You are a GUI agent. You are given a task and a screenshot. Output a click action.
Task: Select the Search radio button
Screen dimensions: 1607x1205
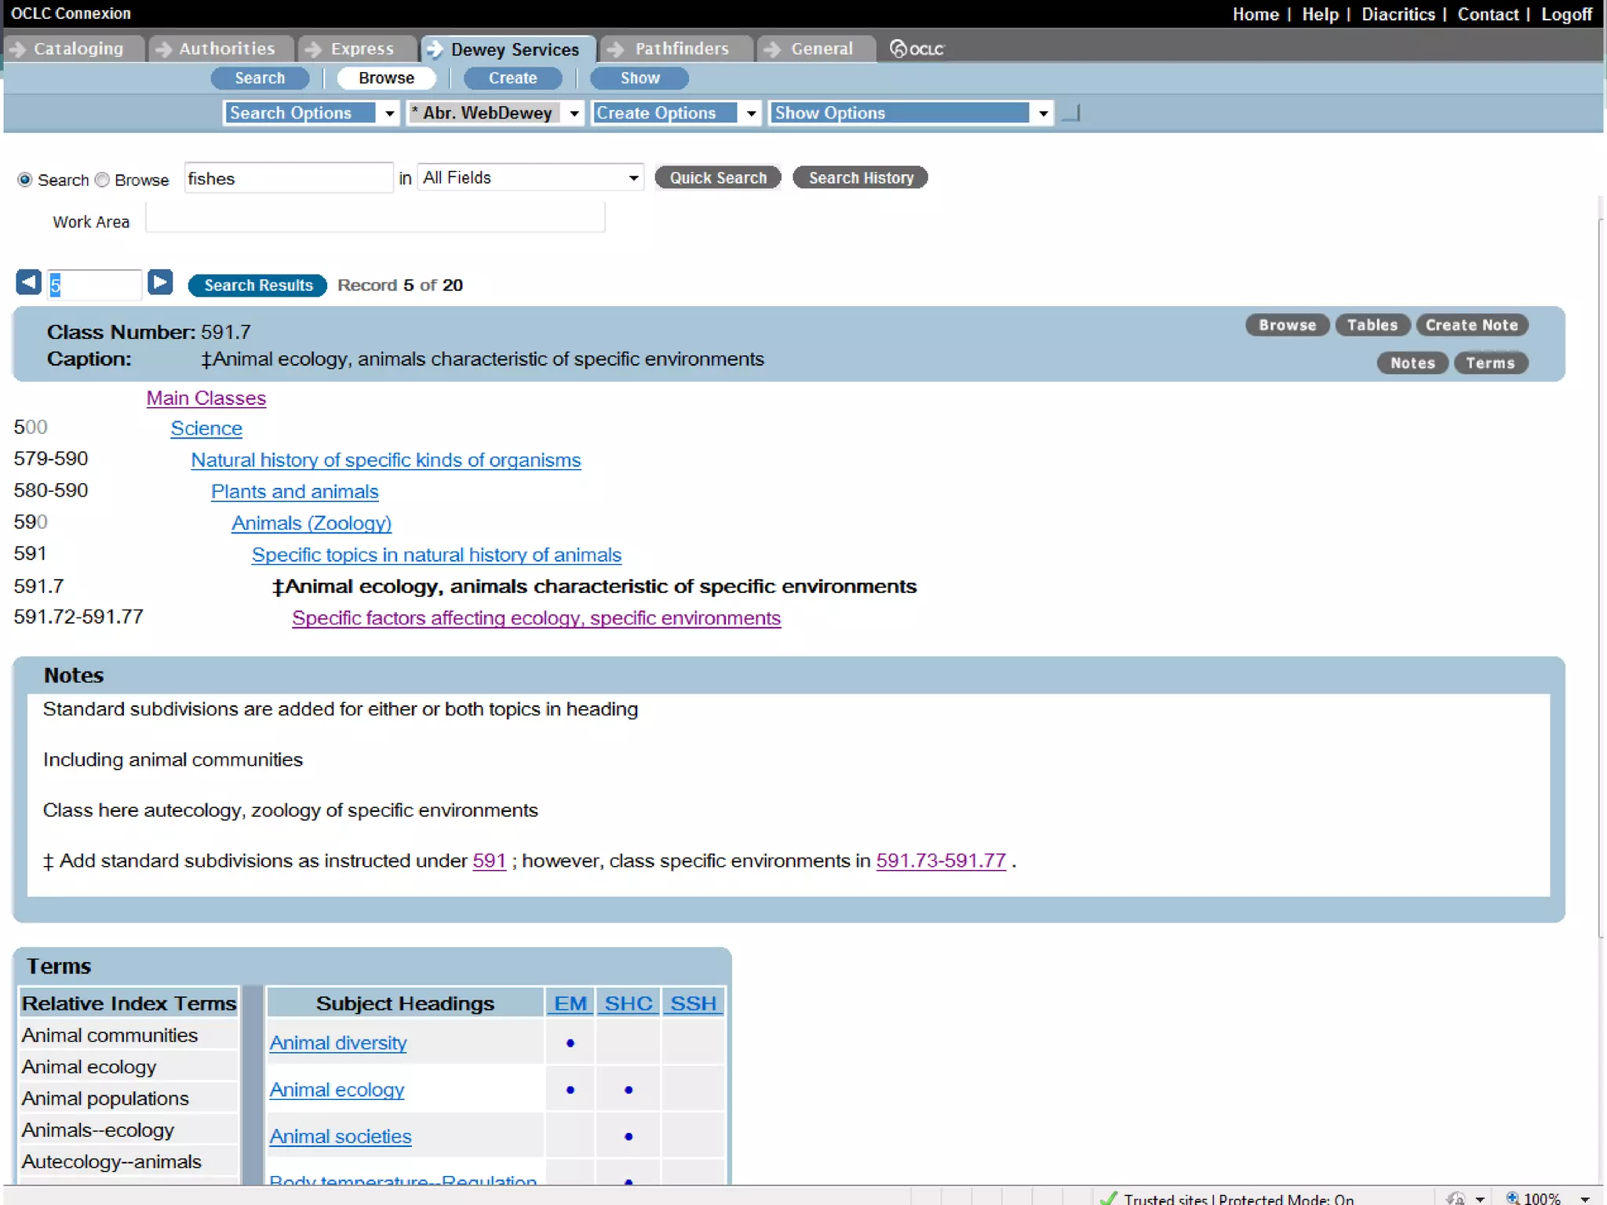[x=25, y=180]
